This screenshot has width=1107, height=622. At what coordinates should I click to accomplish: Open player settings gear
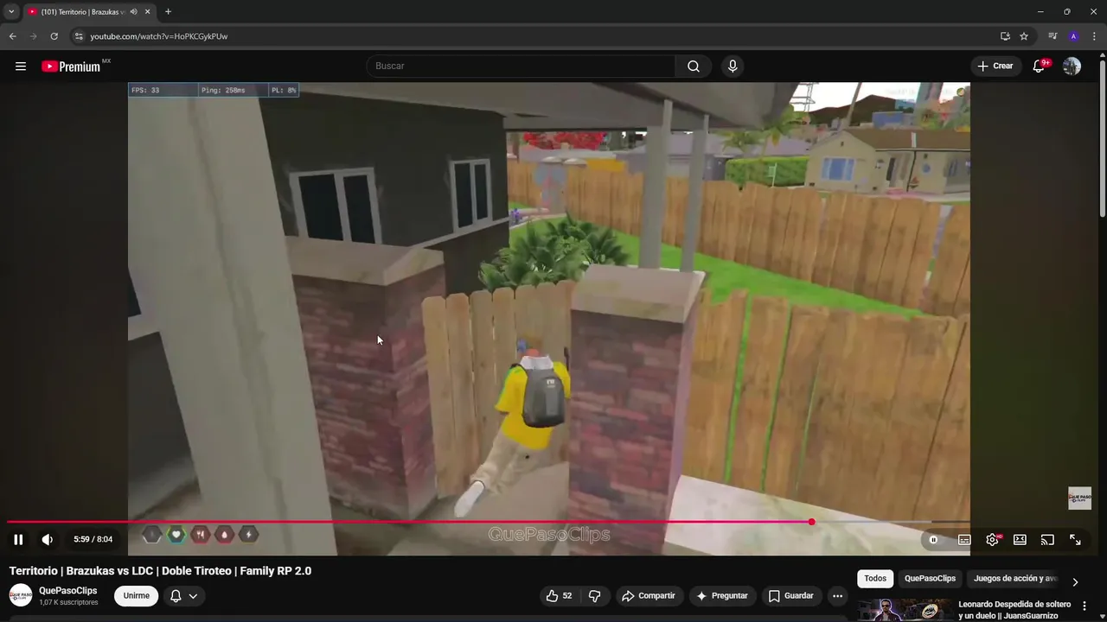pyautogui.click(x=992, y=540)
